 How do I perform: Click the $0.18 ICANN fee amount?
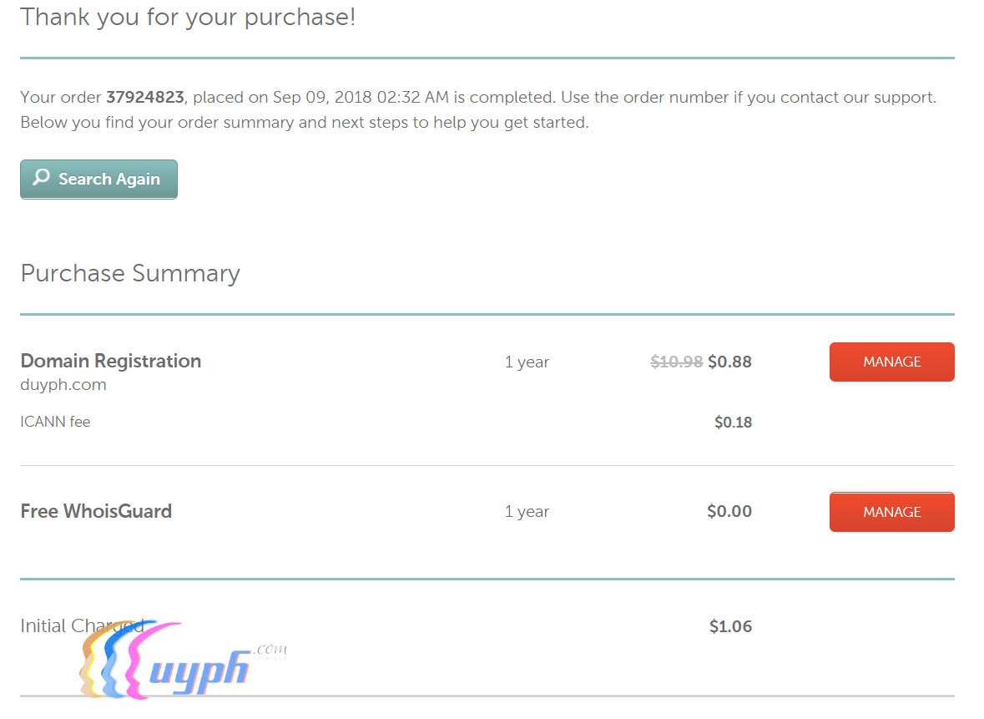pyautogui.click(x=733, y=422)
